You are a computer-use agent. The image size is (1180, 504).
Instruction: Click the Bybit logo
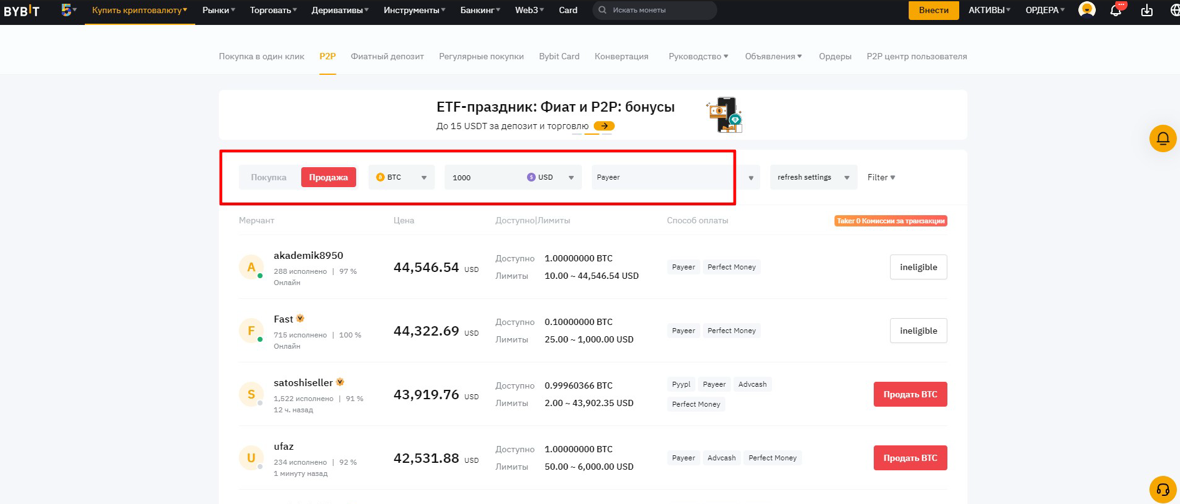point(21,11)
